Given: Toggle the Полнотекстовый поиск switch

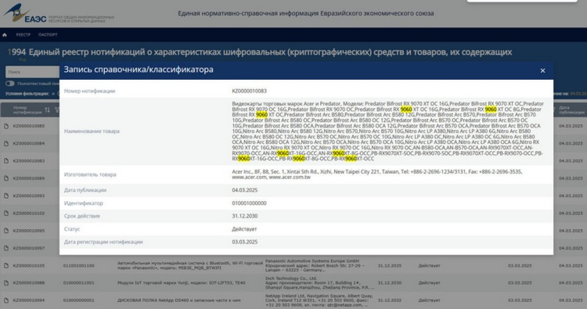Looking at the screenshot, I should coord(10,84).
